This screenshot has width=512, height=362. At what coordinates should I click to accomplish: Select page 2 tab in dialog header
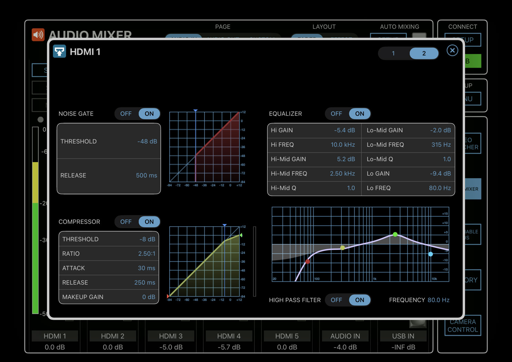[424, 53]
